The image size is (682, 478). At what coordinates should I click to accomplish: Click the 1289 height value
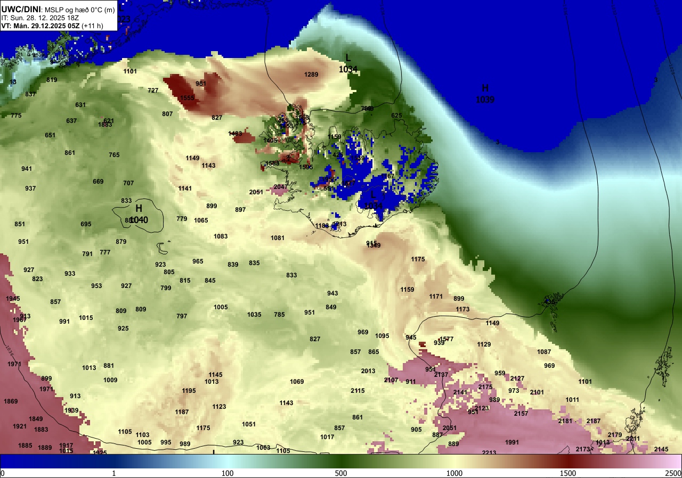point(311,75)
